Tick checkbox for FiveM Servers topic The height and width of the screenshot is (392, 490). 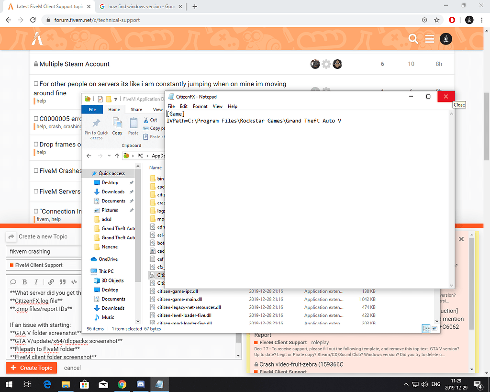pos(36,191)
